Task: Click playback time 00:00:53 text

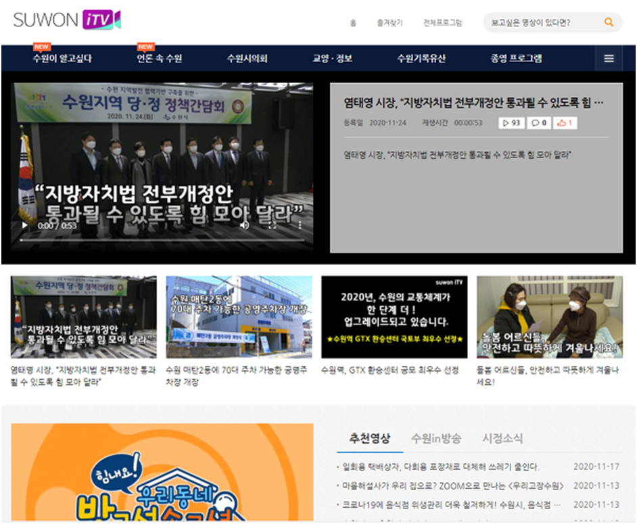Action: (x=468, y=122)
